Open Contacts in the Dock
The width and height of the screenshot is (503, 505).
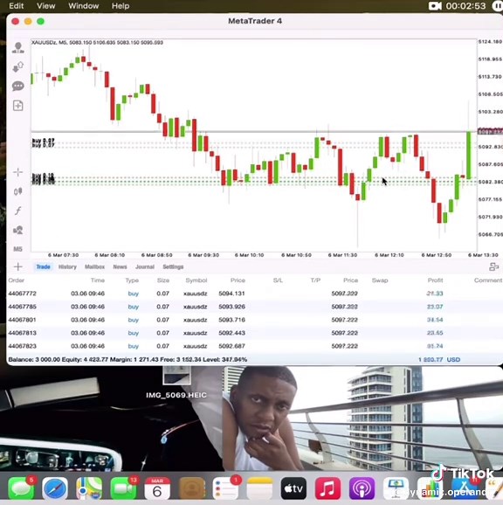192,488
